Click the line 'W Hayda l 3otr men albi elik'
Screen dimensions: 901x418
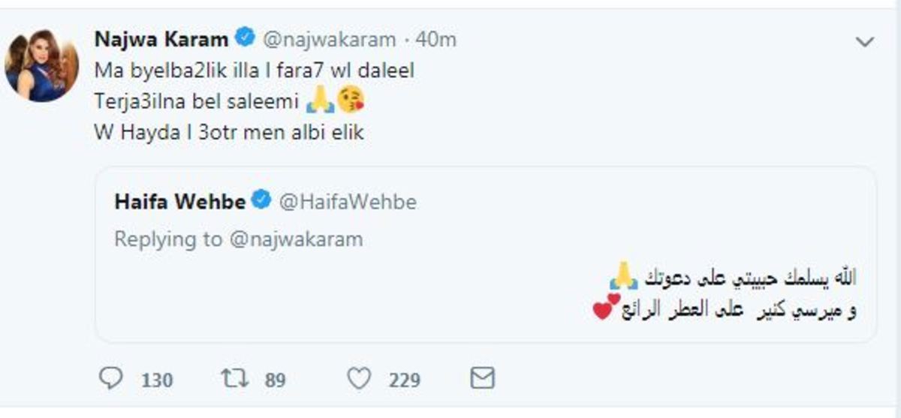pyautogui.click(x=229, y=133)
